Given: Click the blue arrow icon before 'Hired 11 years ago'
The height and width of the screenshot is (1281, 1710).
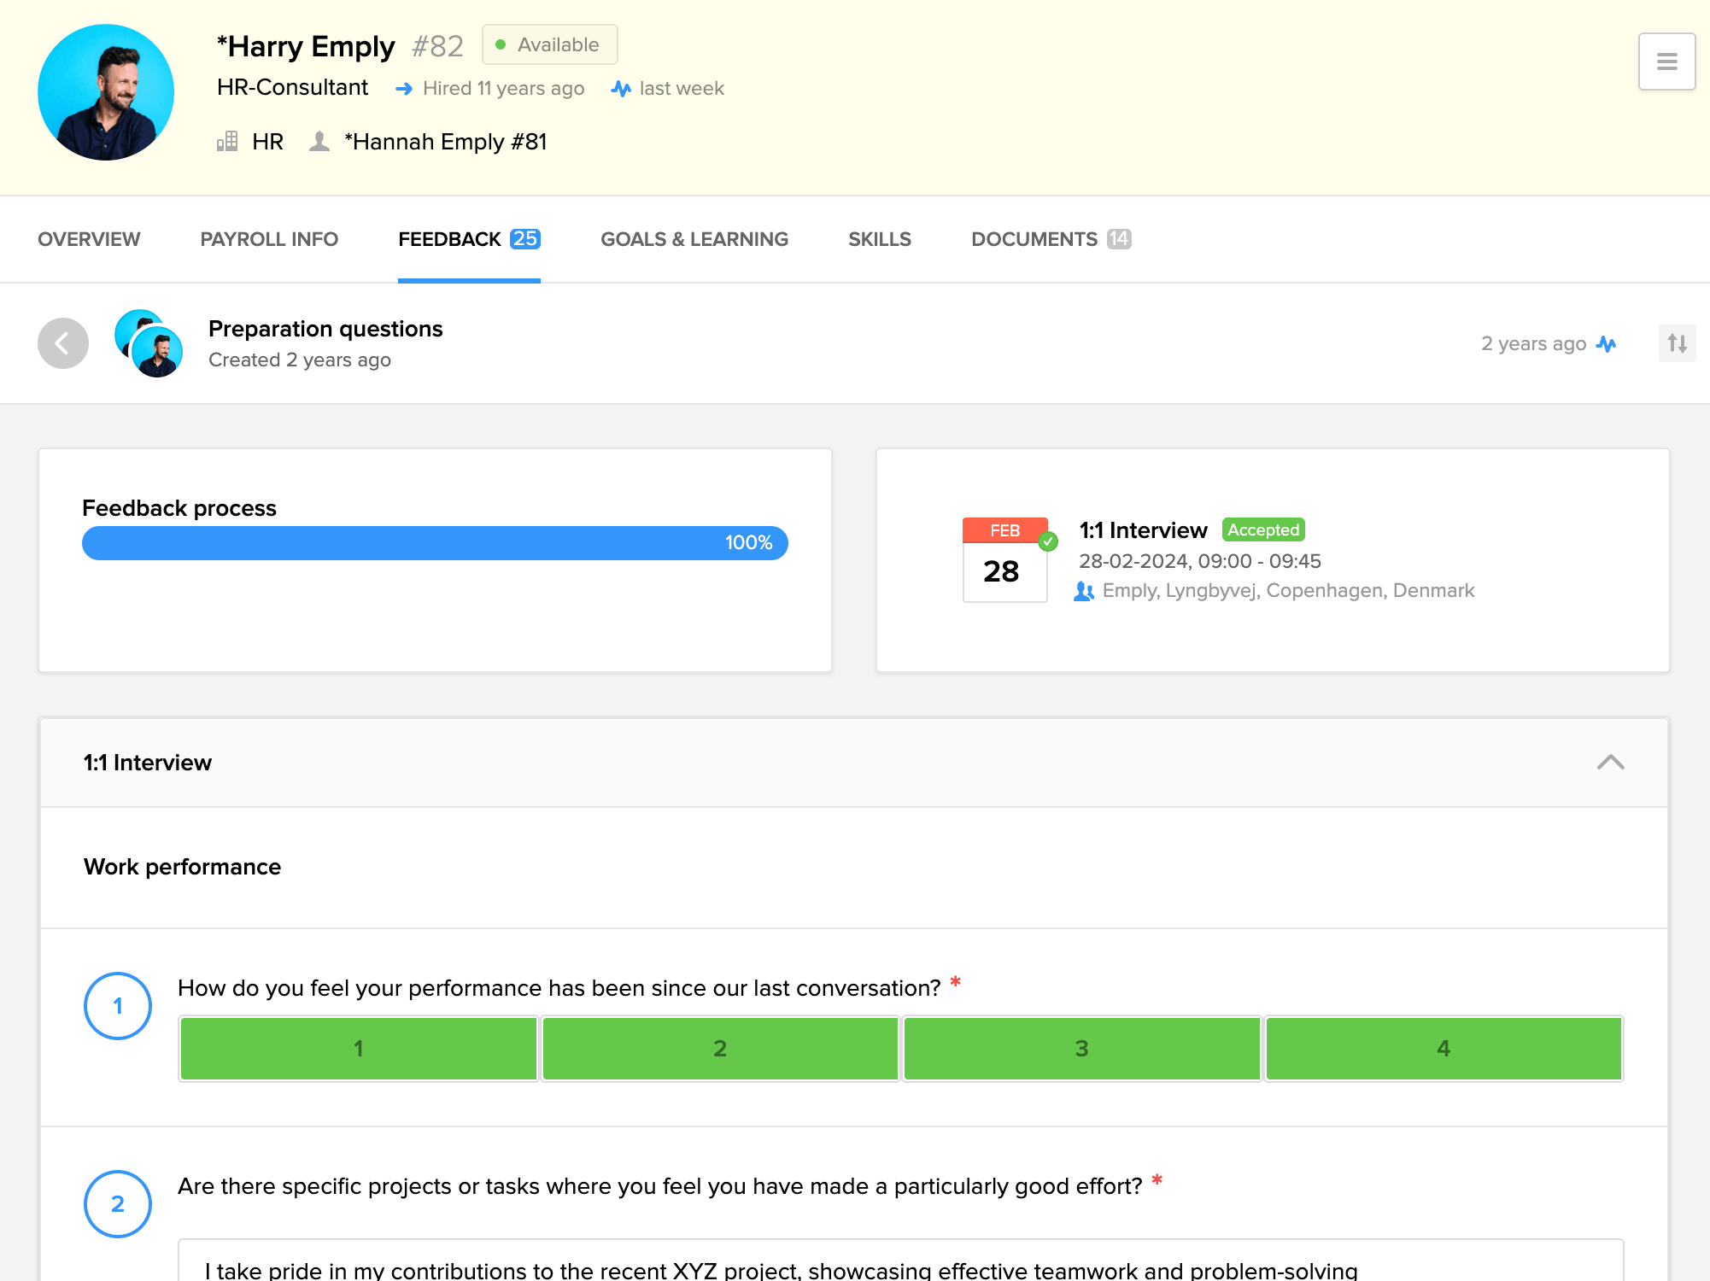Looking at the screenshot, I should tap(404, 88).
